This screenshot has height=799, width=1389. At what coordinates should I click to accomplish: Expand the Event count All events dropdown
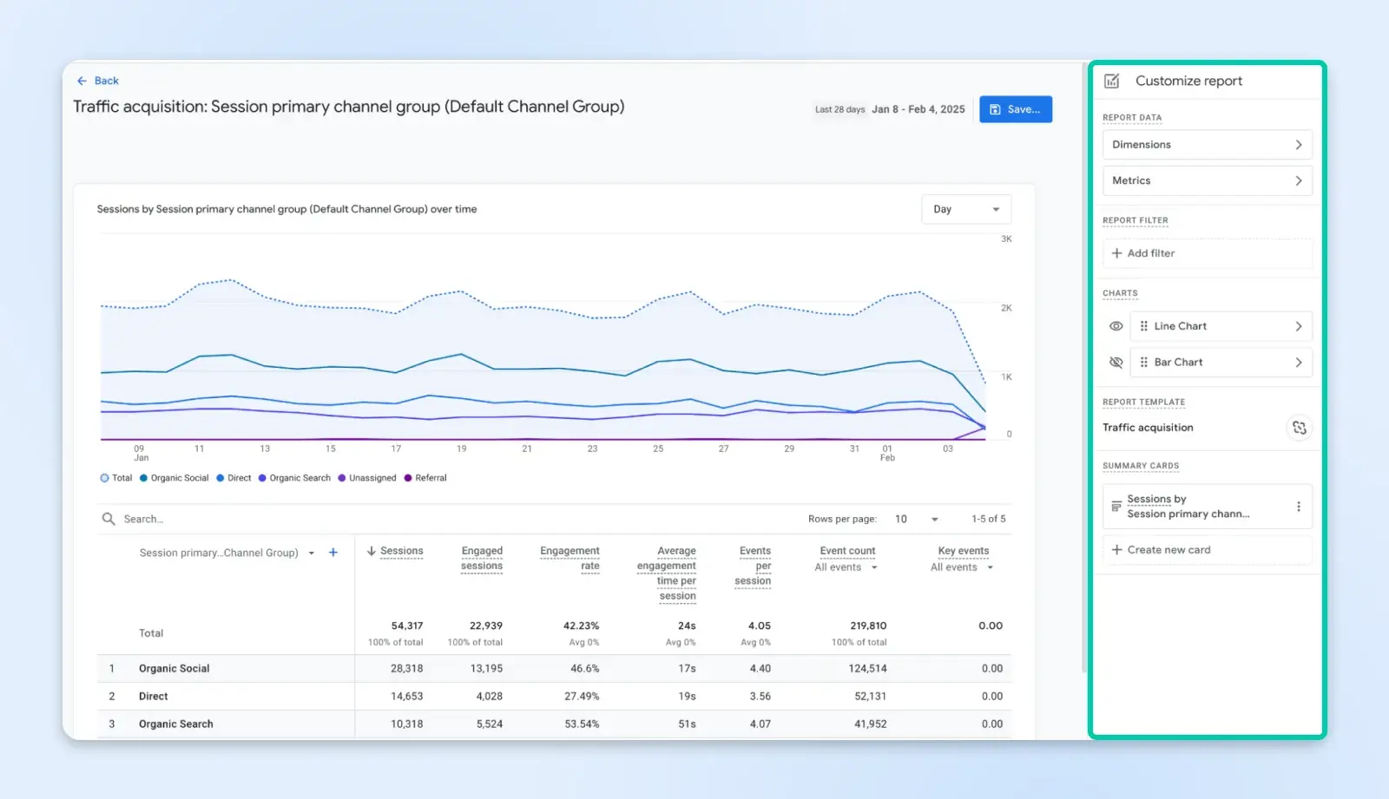pos(873,567)
